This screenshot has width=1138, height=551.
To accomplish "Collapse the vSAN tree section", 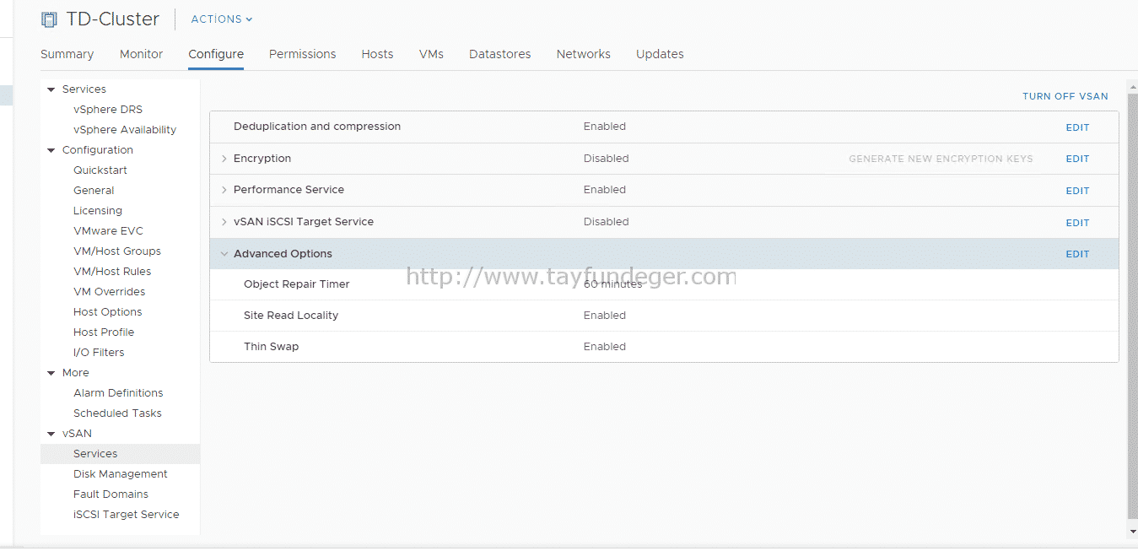I will (51, 434).
